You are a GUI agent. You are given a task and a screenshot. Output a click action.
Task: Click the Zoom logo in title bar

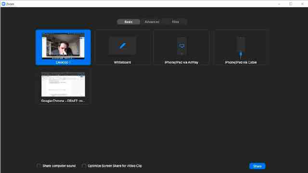point(3,4)
